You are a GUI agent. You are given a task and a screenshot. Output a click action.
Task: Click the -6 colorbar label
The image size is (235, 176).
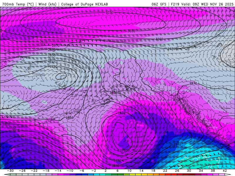coord(82,171)
